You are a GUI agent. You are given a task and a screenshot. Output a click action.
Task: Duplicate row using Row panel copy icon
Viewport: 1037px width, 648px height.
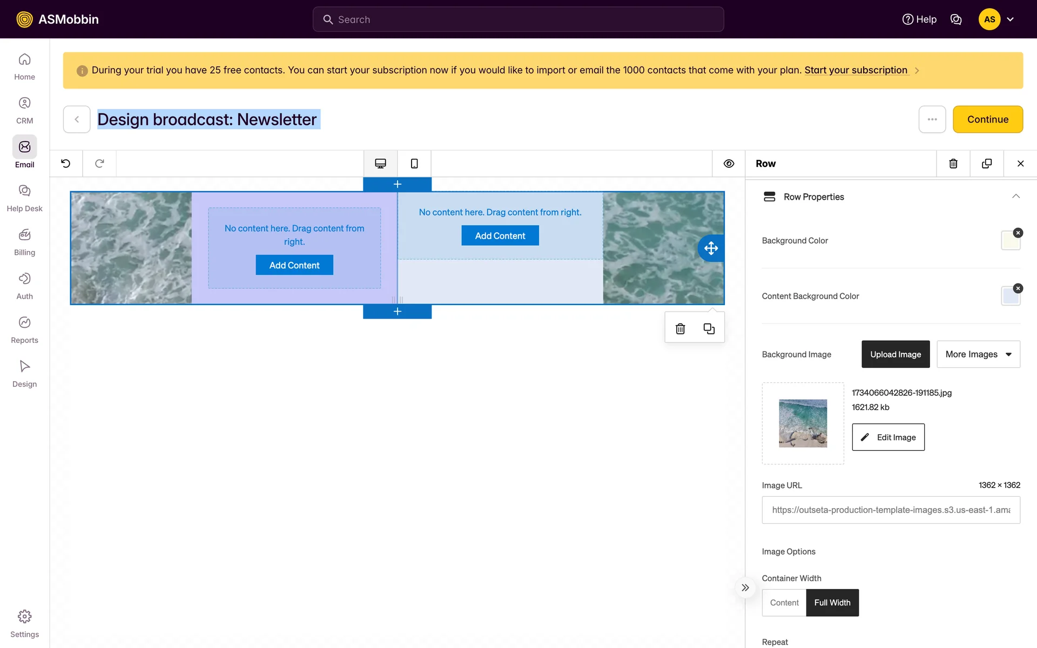987,164
